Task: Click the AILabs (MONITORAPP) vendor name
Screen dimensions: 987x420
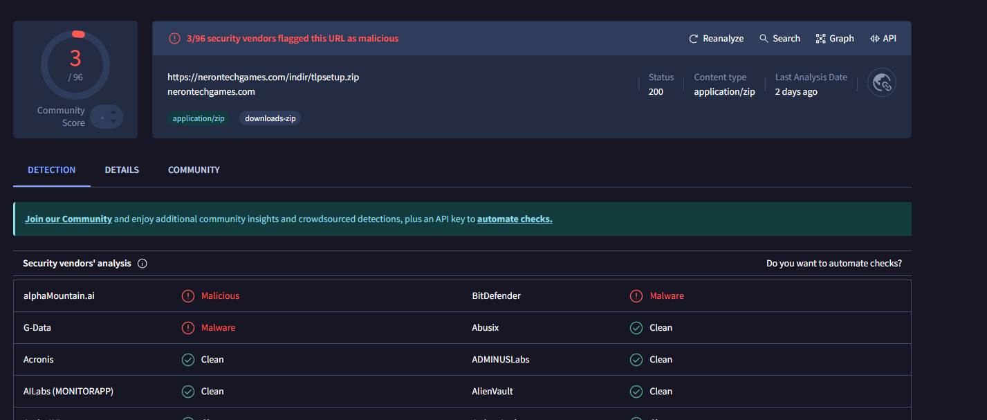Action: pos(68,392)
